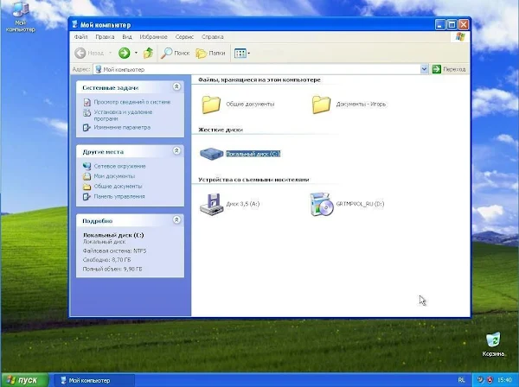Select the Документы - Игорь folder icon
The image size is (519, 387).
point(321,105)
